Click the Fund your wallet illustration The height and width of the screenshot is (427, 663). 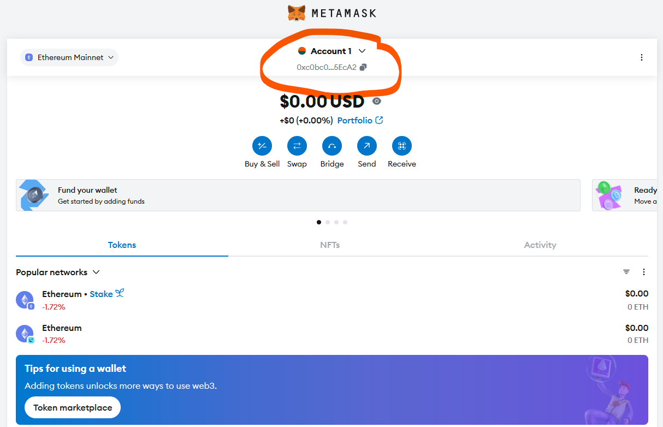click(34, 195)
